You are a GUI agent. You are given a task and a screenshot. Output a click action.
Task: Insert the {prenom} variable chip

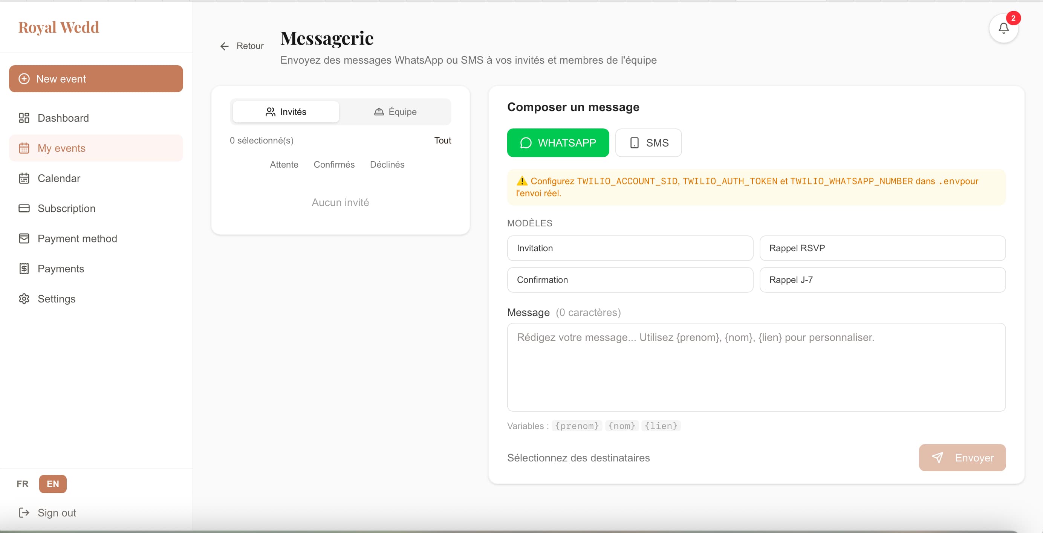click(577, 426)
